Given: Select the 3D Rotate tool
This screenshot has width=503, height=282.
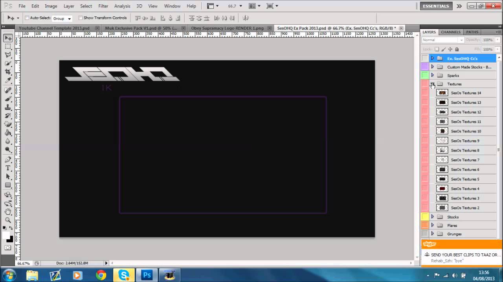Looking at the screenshot, I should point(8,195).
